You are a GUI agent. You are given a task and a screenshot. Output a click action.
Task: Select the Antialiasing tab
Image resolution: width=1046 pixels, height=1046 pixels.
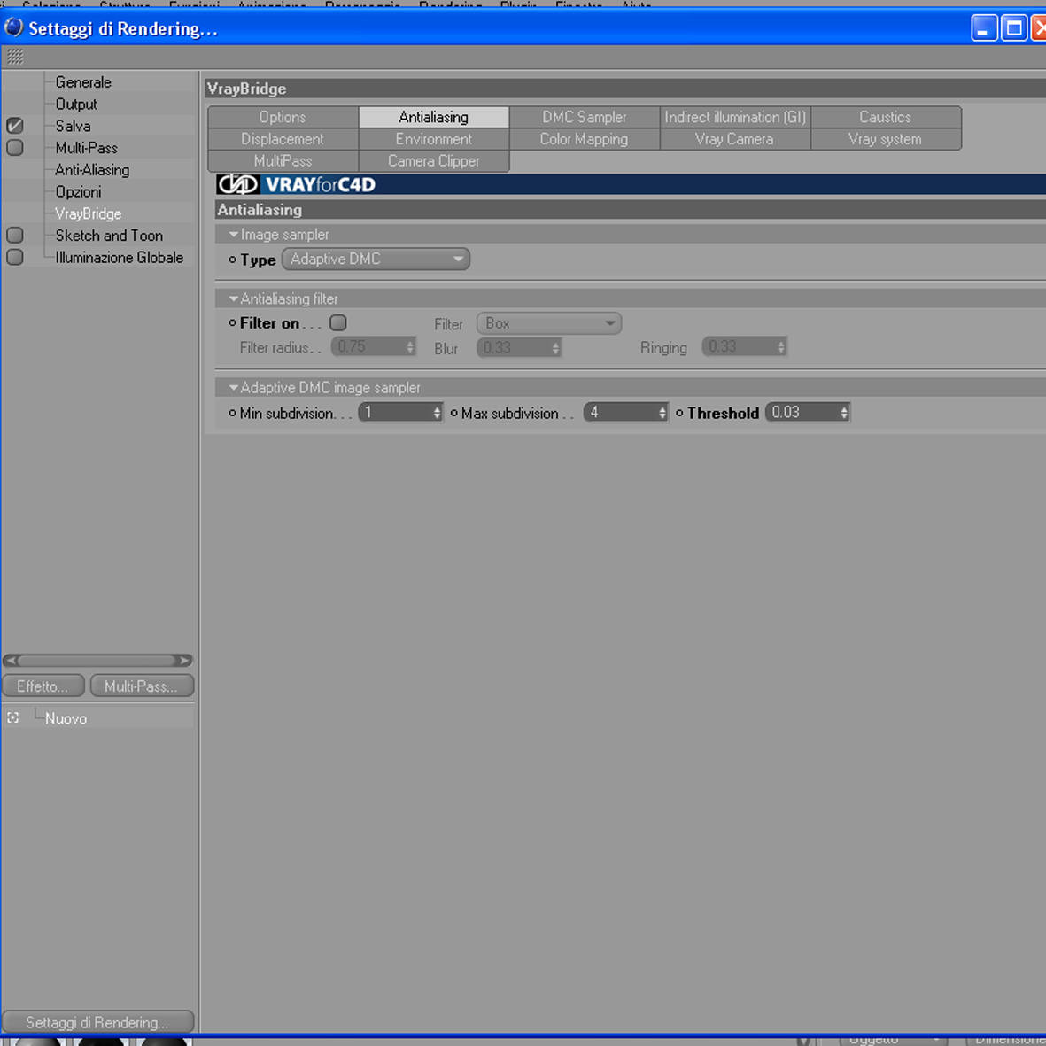click(x=434, y=117)
